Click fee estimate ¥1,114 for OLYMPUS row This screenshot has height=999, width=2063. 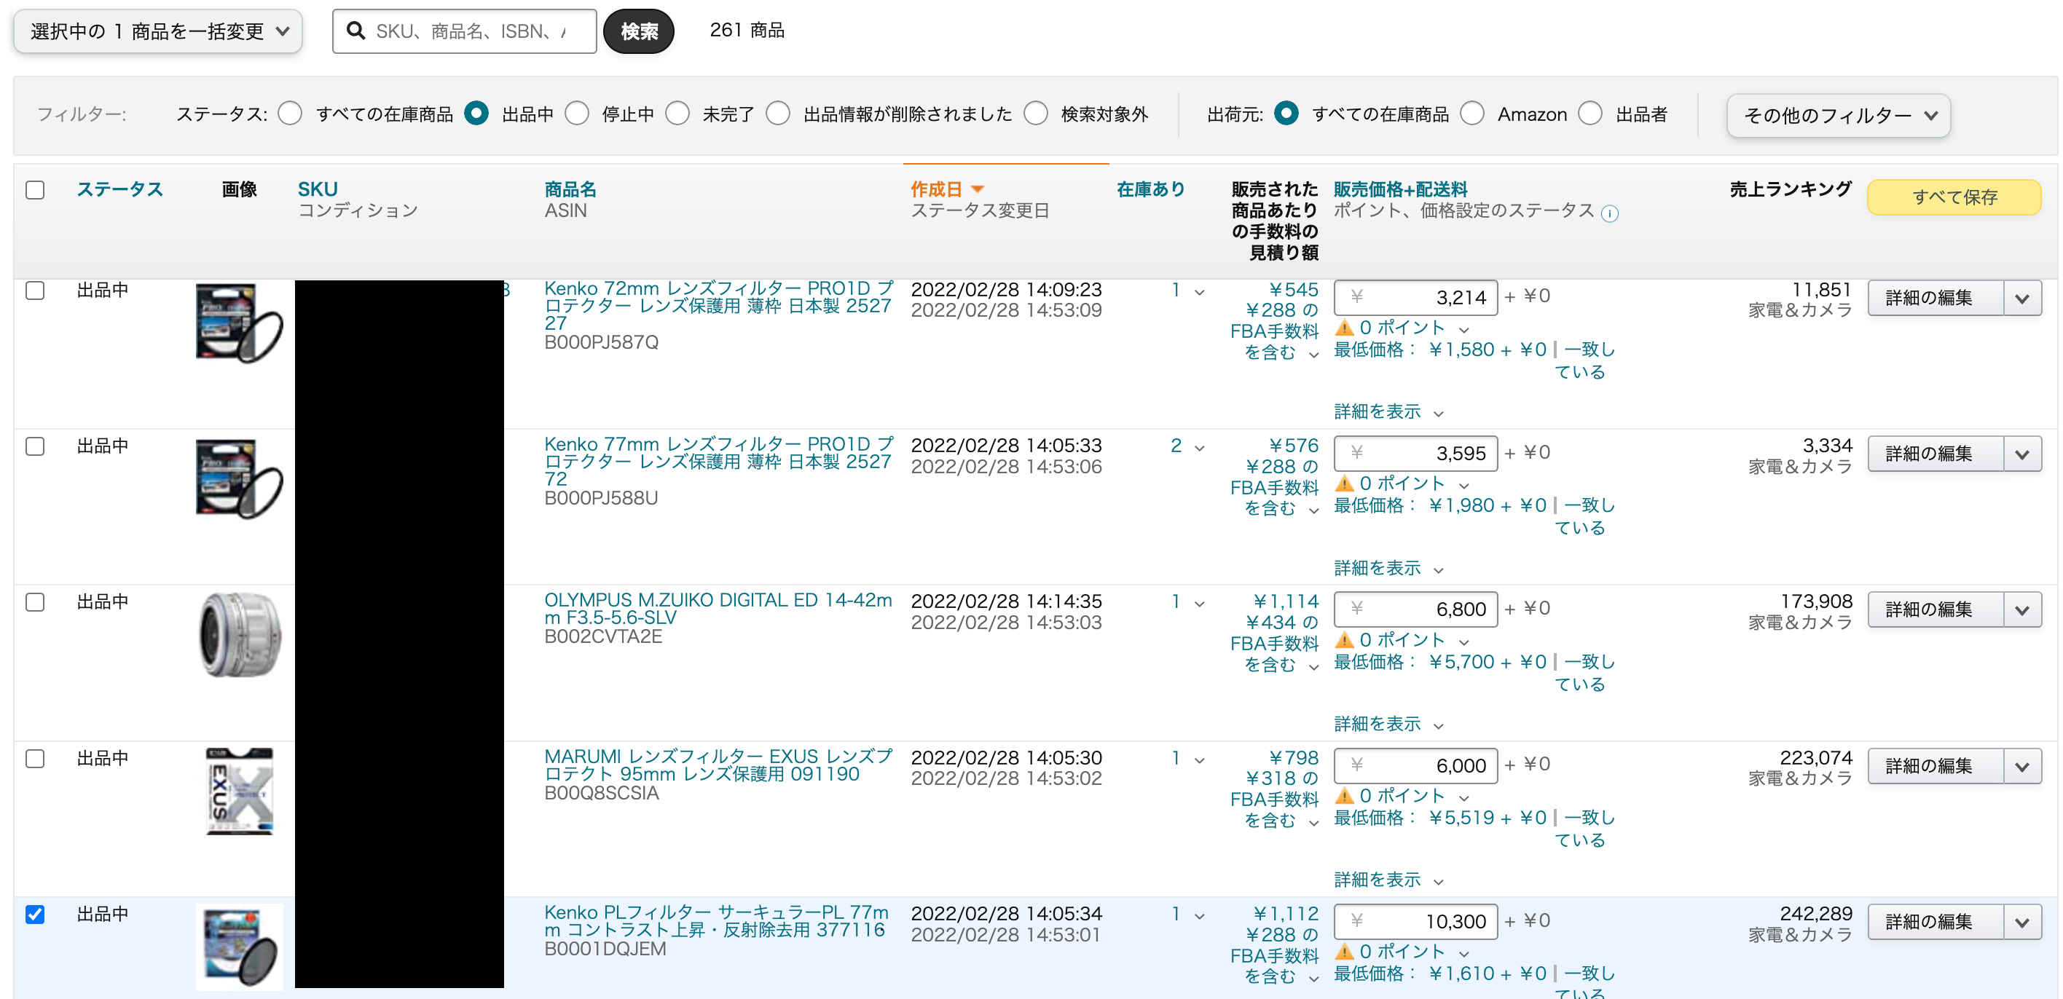click(1286, 601)
